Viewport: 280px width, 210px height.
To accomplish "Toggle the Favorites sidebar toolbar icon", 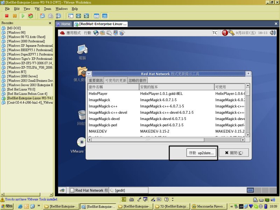I will tap(71, 16).
